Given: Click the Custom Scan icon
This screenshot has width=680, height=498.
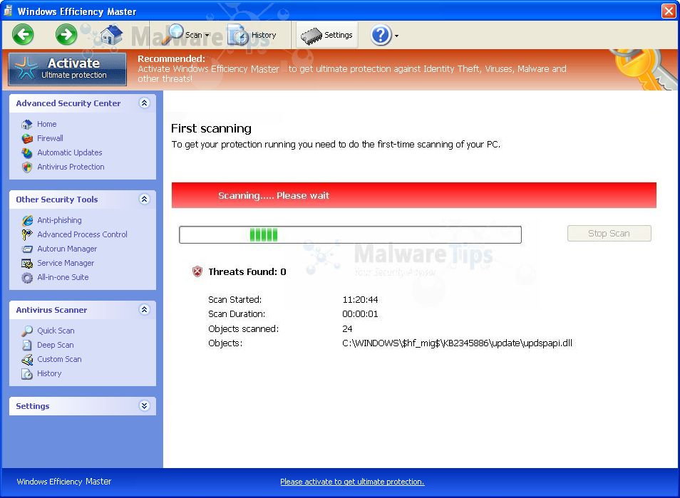Looking at the screenshot, I should click(x=27, y=360).
